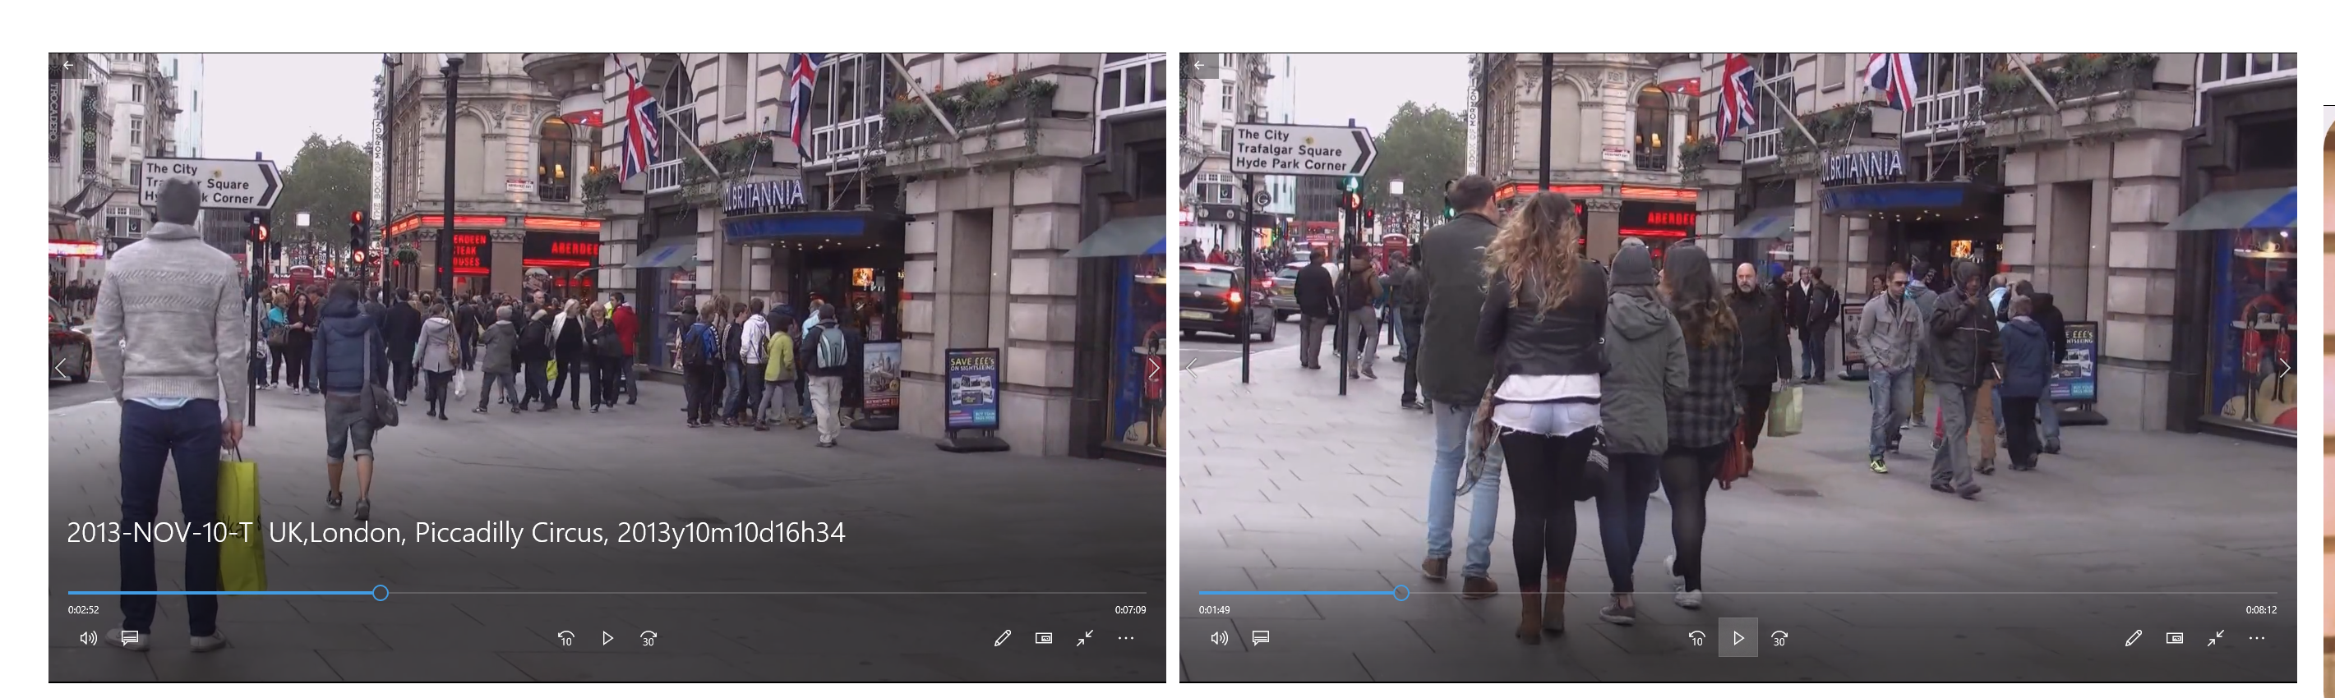Go to next item in left player
This screenshot has width=2335, height=698.
pyautogui.click(x=1153, y=368)
